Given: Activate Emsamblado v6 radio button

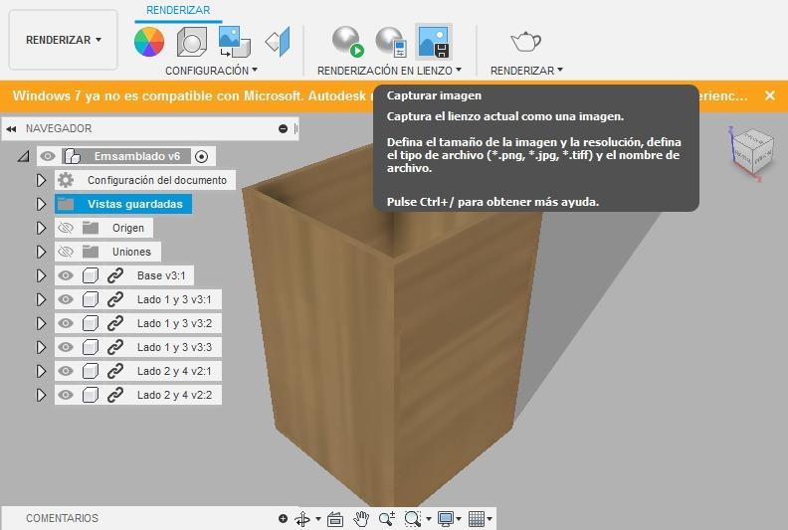Looking at the screenshot, I should pos(201,157).
